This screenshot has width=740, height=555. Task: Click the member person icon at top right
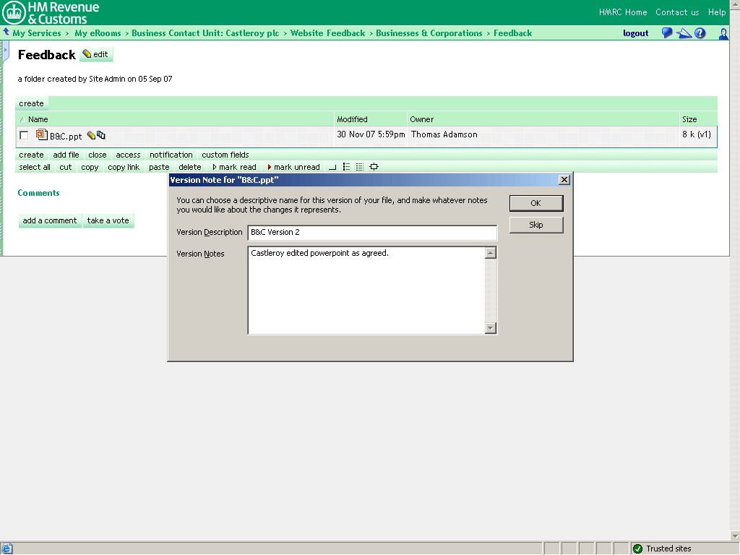coord(723,33)
